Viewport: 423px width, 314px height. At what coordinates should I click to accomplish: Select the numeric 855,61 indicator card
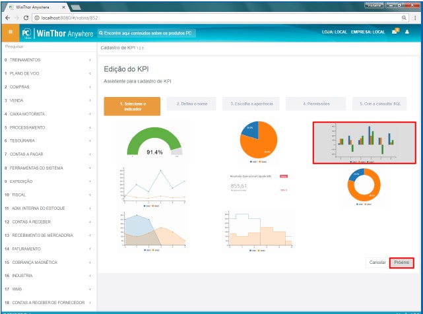259,183
